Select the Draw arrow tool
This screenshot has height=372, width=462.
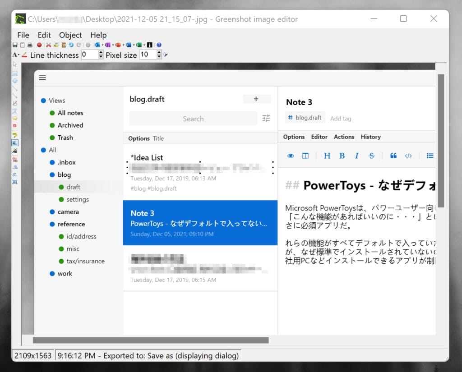click(15, 96)
